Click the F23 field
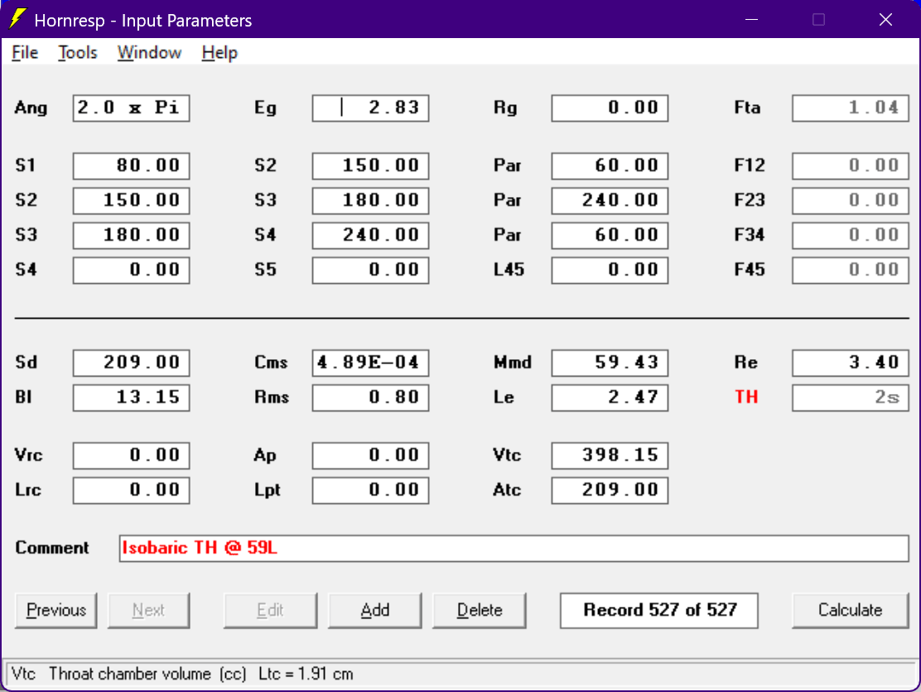This screenshot has width=921, height=692. [850, 201]
